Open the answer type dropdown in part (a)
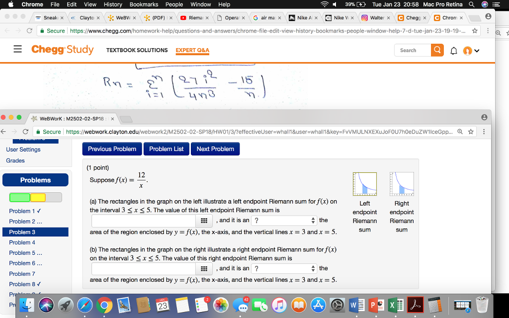 point(283,220)
